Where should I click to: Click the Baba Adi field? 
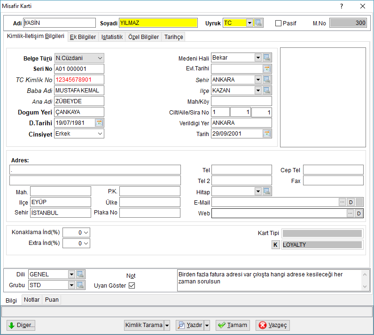tap(79, 91)
